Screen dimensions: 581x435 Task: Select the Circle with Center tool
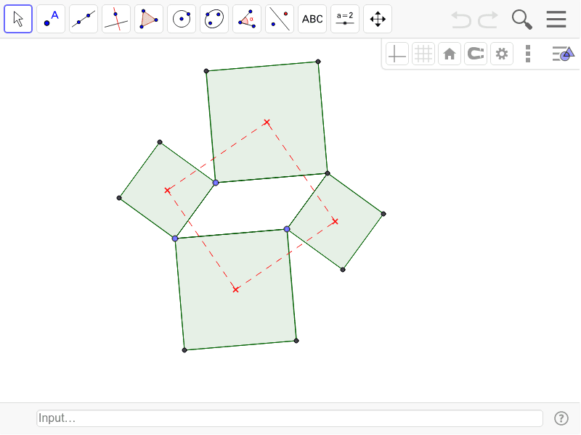tap(182, 19)
